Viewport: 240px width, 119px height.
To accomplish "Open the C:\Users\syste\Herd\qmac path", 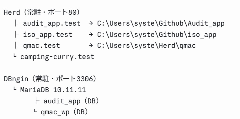I will click(x=147, y=46).
